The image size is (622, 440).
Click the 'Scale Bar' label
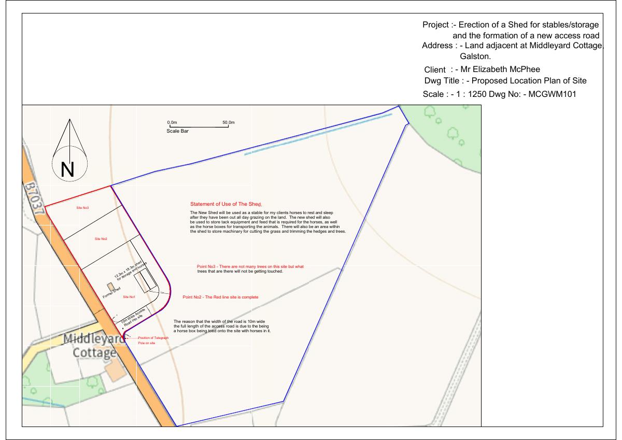tap(178, 132)
